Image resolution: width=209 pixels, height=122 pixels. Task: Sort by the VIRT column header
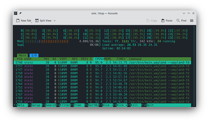tap(63, 59)
